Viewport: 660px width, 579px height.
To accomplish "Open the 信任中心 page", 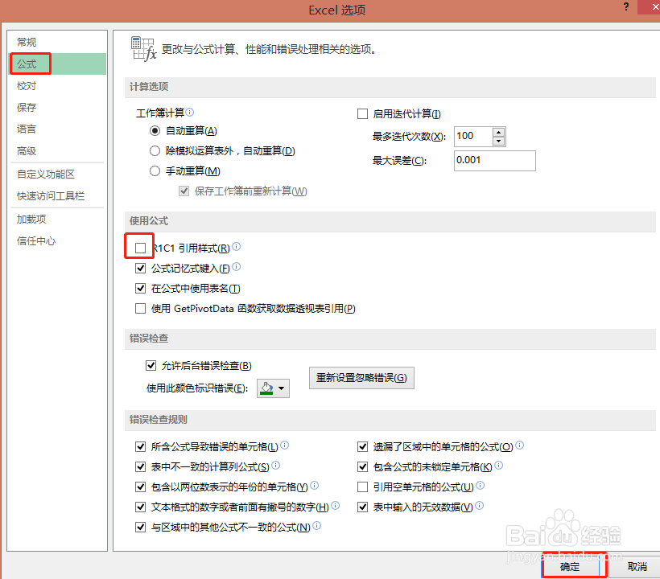I will click(x=36, y=241).
